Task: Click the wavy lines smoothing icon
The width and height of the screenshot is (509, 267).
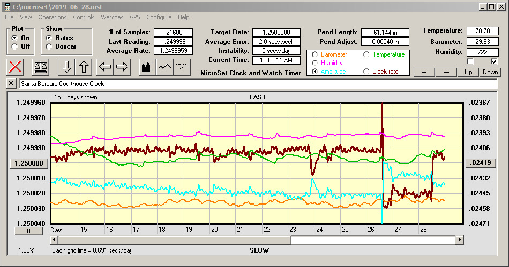Action: (182, 67)
